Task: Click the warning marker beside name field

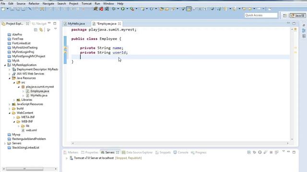Action: [65, 48]
